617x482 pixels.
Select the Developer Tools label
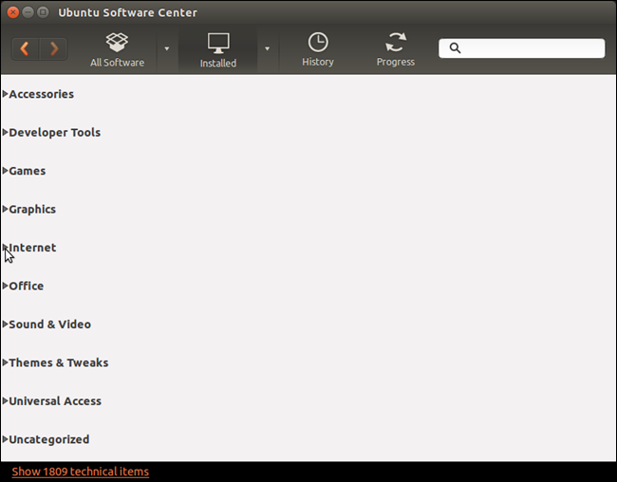[x=55, y=133]
